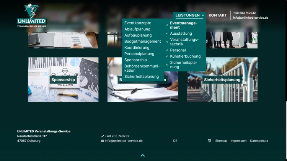287x161 pixels.
Task: Open the Personal submenu entry
Action: point(178,50)
